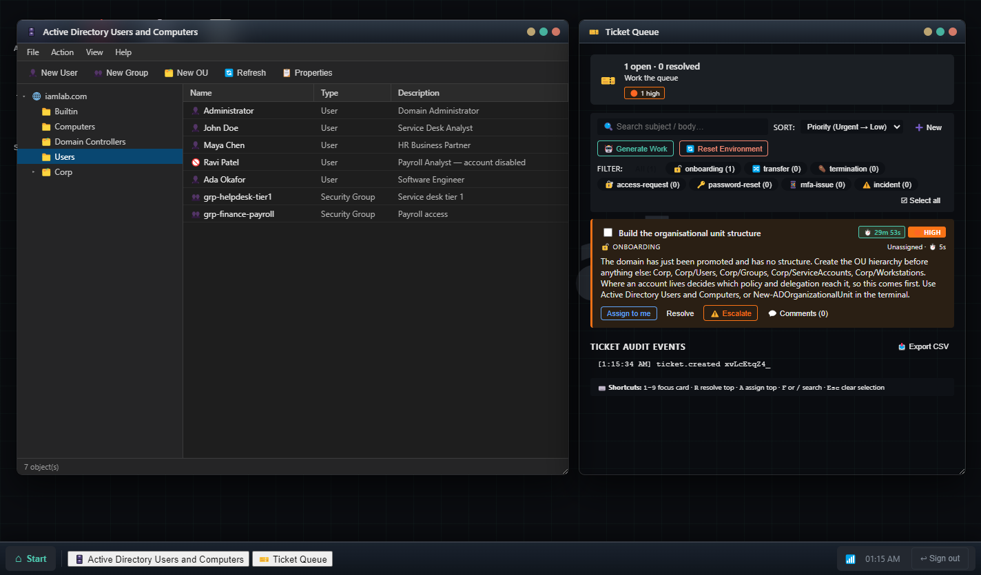Click the Corp folder icon in tree
Image resolution: width=981 pixels, height=575 pixels.
pyautogui.click(x=46, y=172)
